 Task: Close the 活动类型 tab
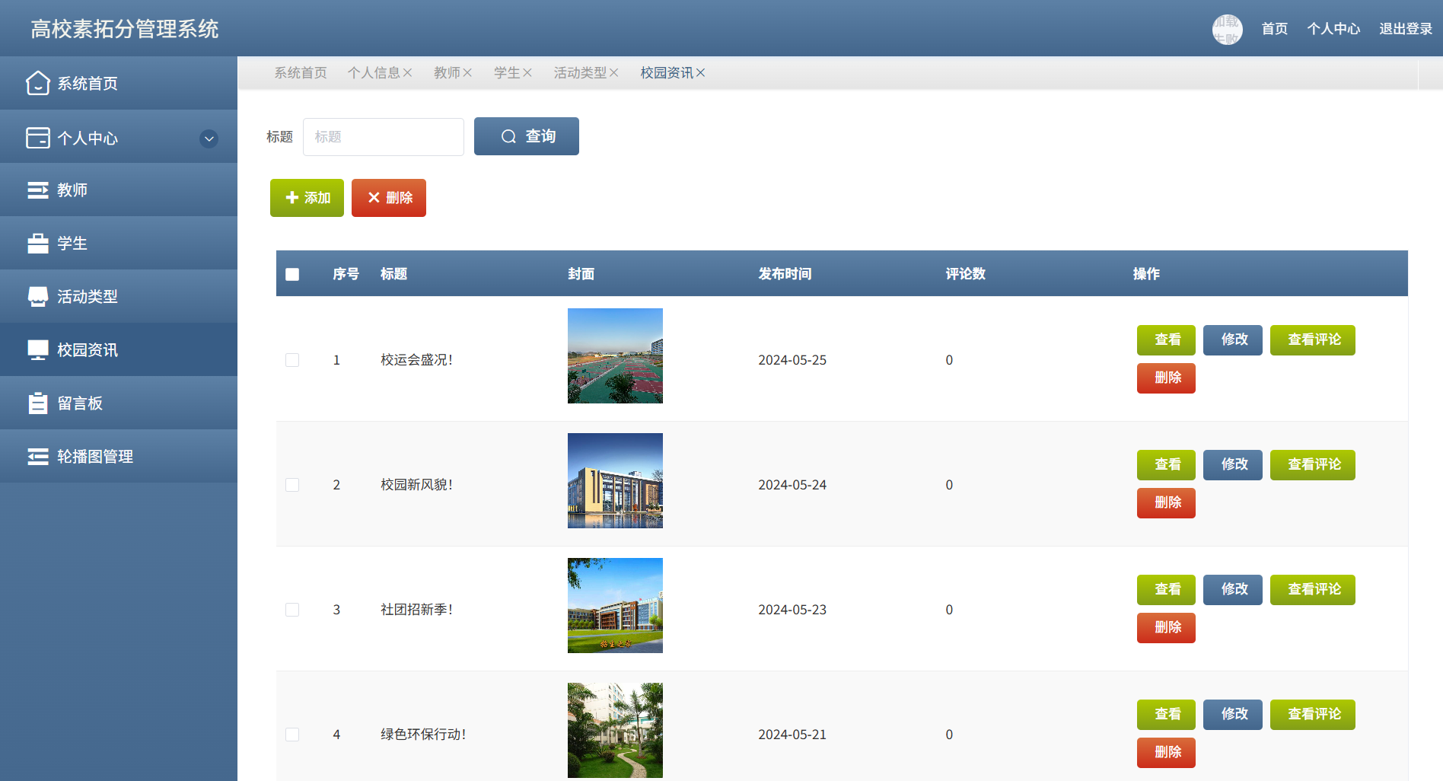[x=613, y=72]
